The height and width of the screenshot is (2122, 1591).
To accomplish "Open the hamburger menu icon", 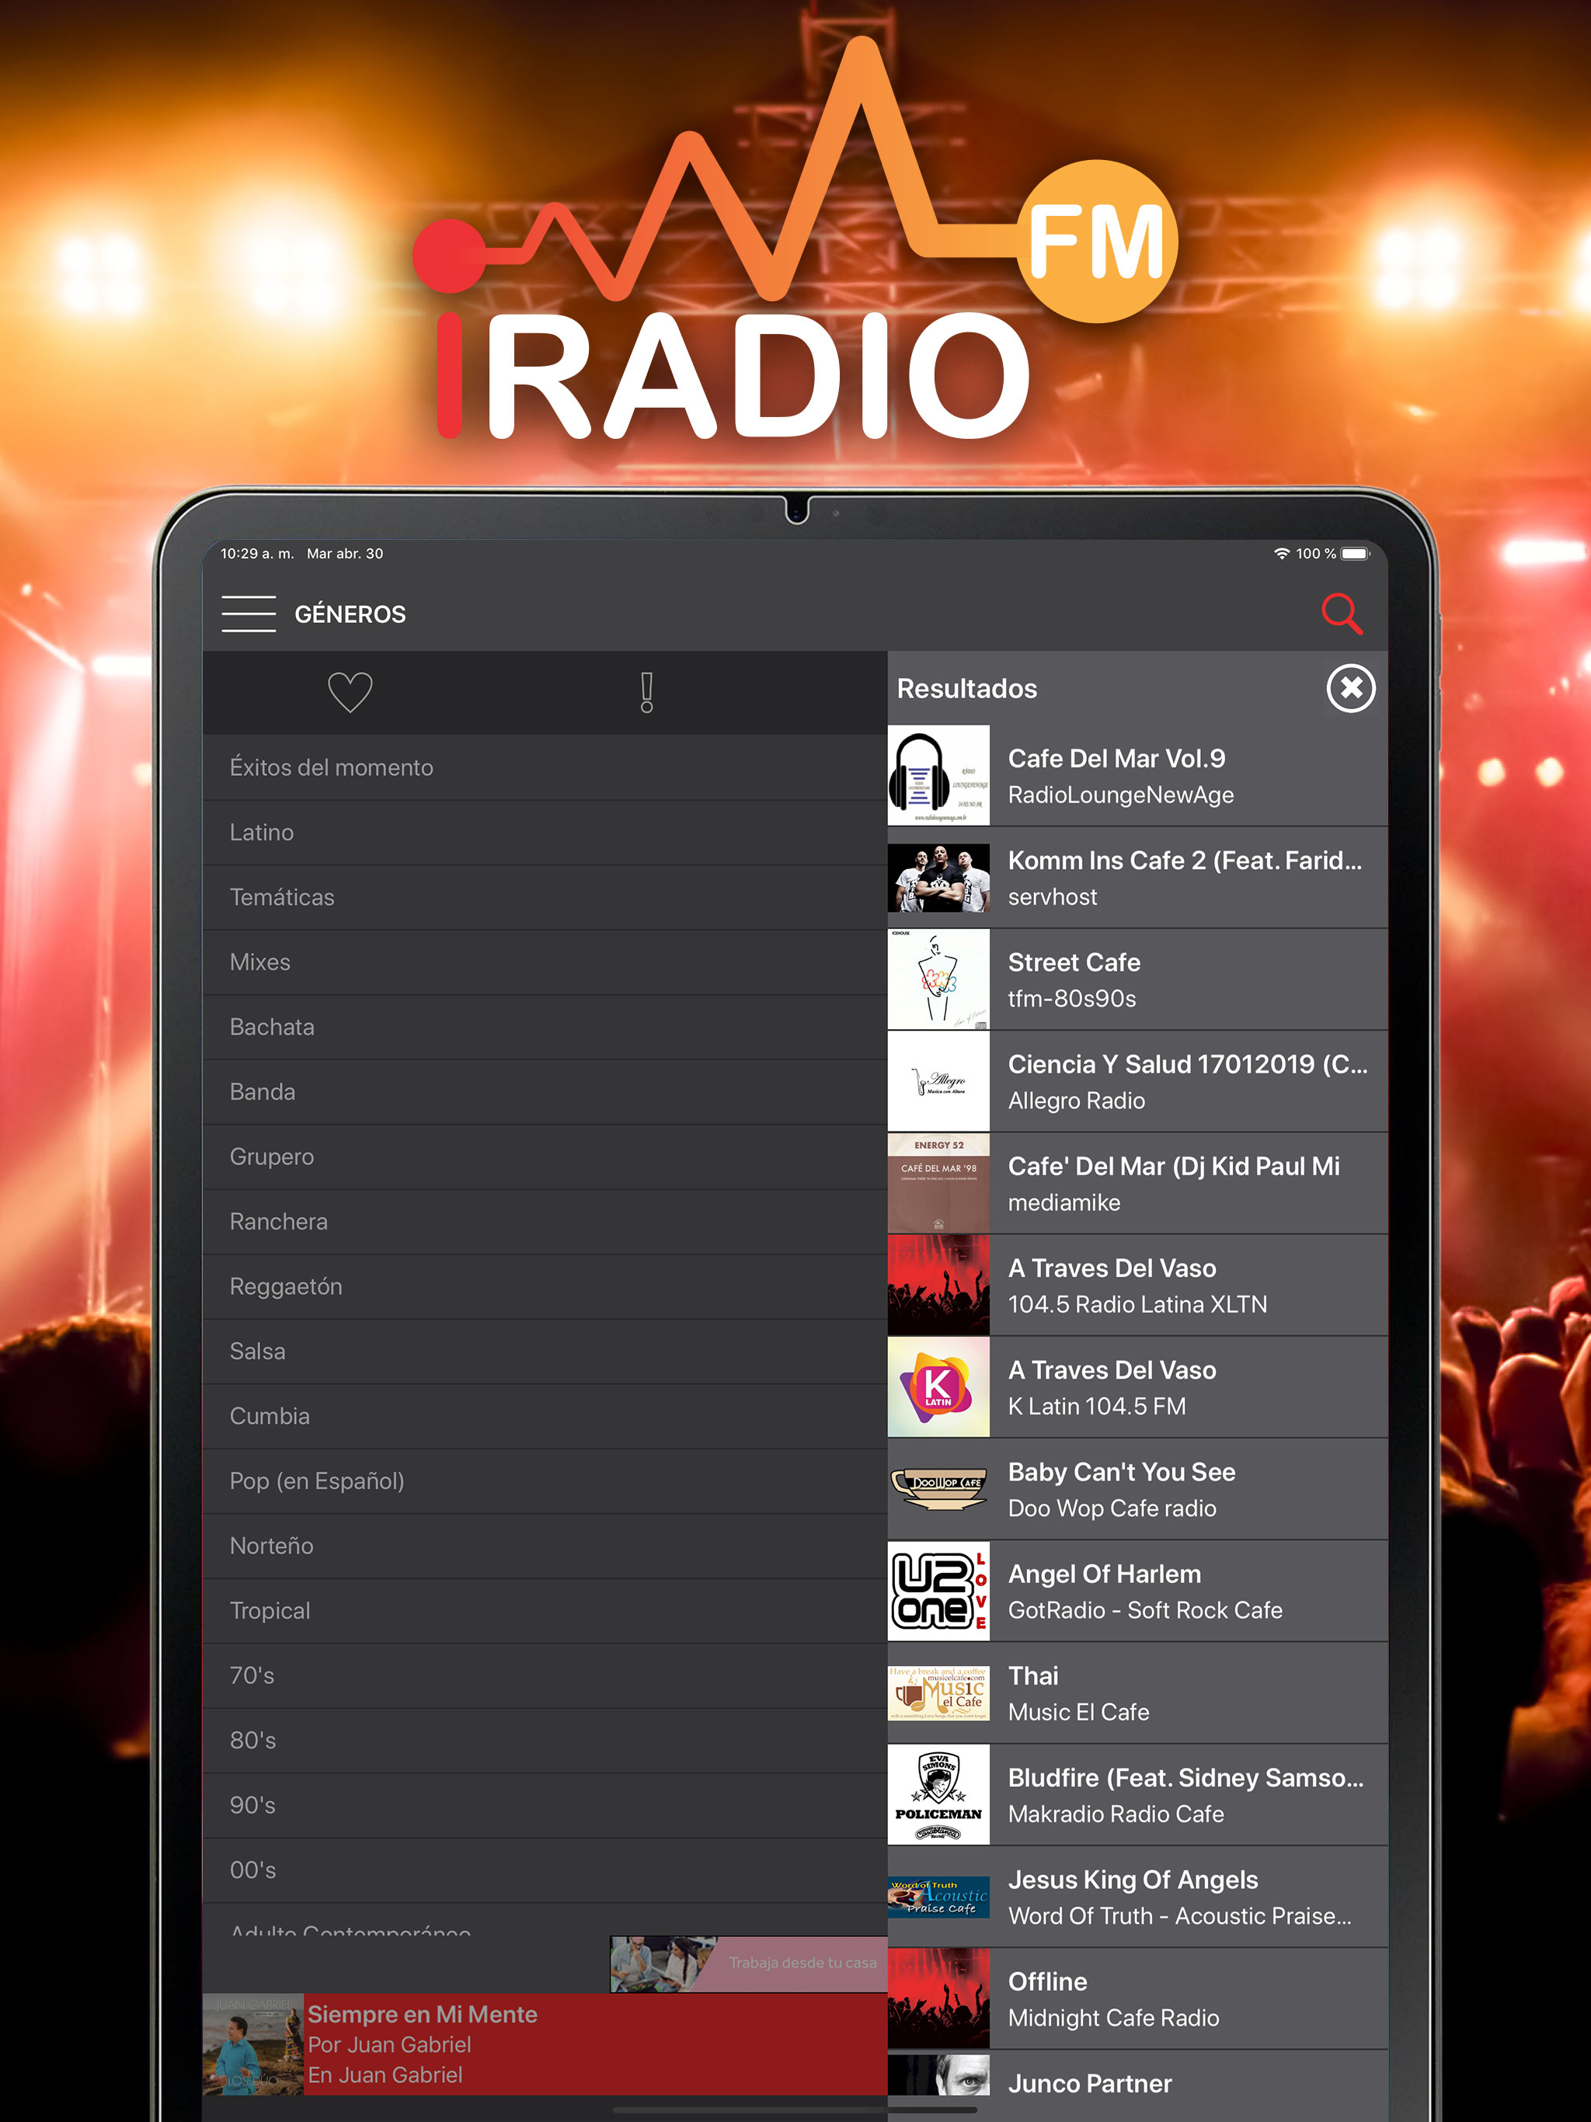I will (249, 614).
